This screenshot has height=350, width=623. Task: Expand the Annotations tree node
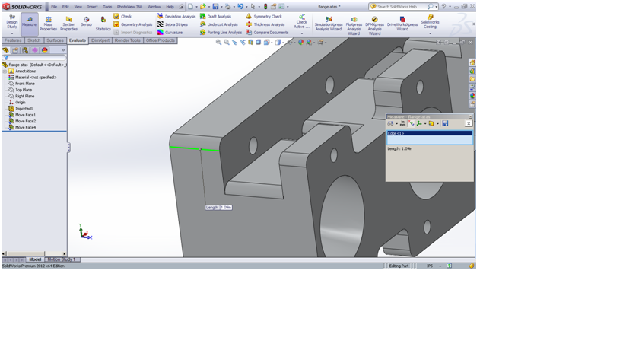pyautogui.click(x=5, y=72)
